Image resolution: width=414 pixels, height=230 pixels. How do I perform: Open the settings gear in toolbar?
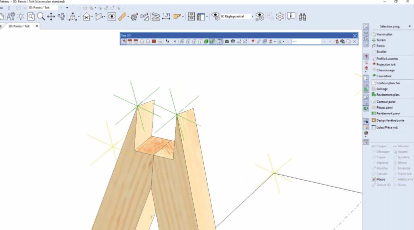[280, 16]
